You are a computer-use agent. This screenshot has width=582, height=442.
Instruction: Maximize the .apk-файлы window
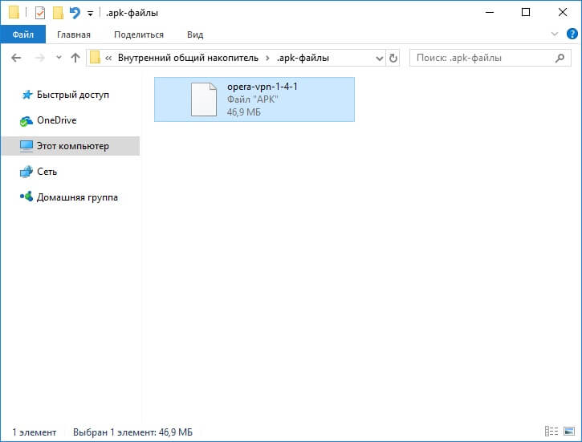(x=526, y=12)
